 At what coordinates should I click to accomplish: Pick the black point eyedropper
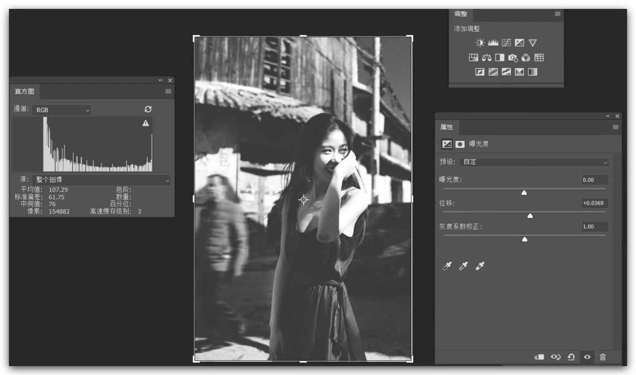click(447, 266)
